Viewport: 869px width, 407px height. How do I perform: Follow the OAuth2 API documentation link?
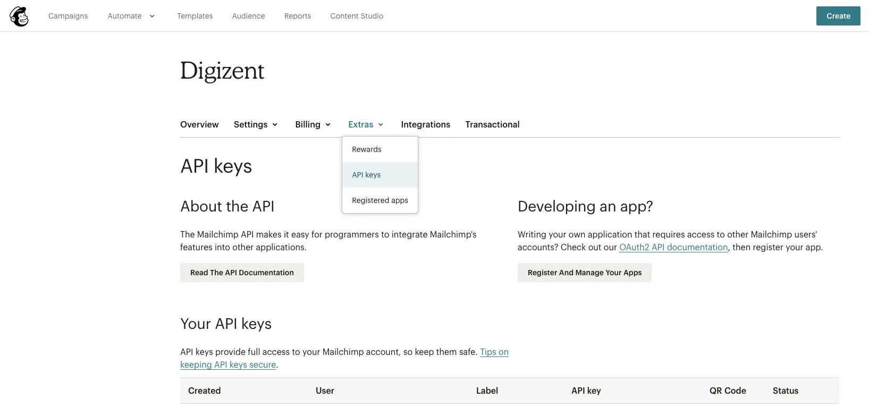[673, 247]
